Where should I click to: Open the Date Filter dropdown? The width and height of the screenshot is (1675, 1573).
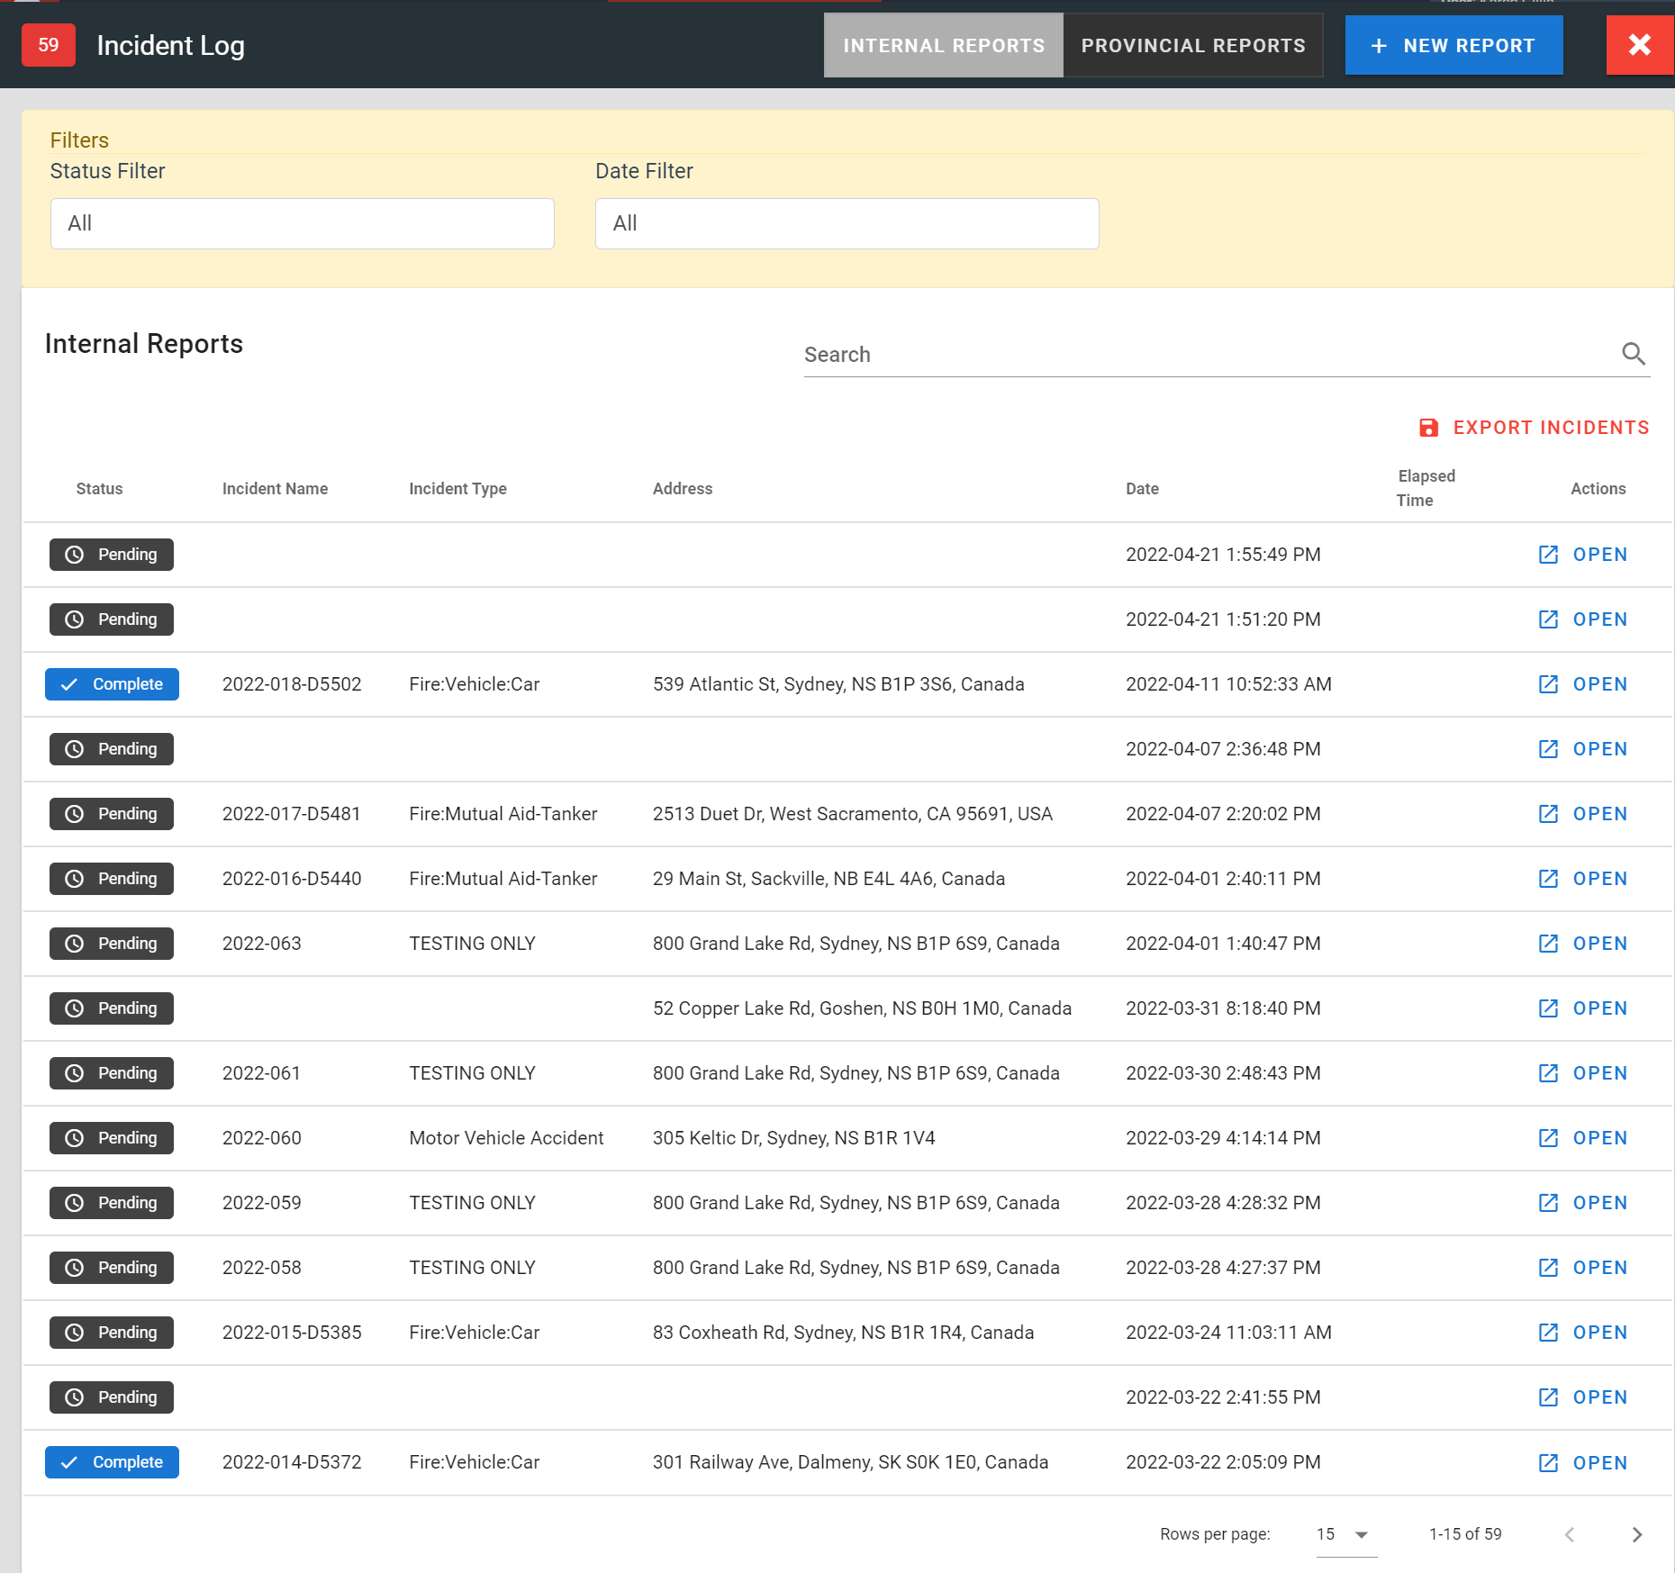847,223
